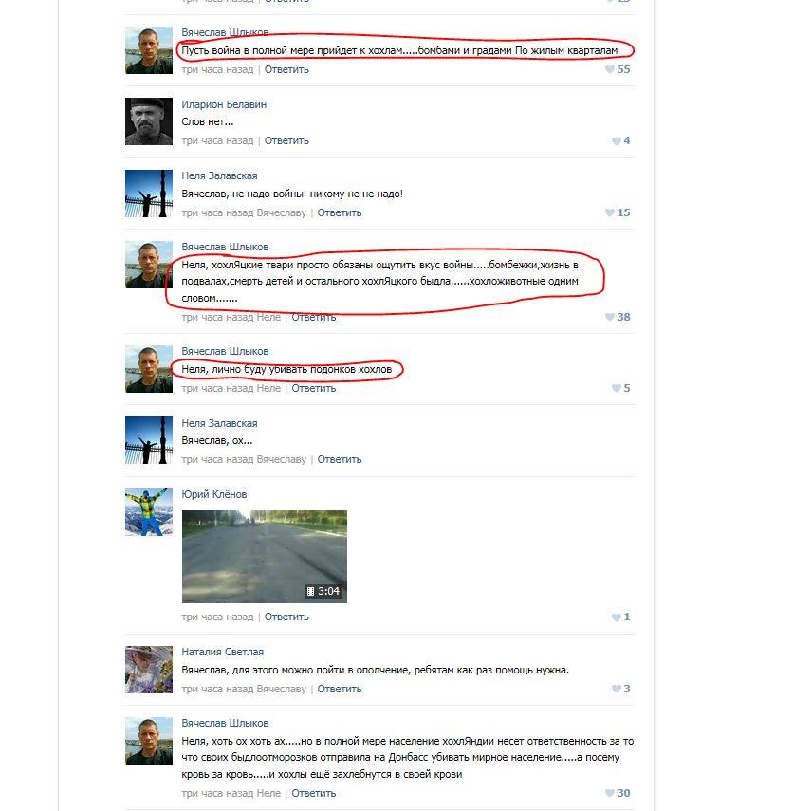This screenshot has height=811, width=794.
Task: Click Ответить under the video comment
Action: point(286,617)
